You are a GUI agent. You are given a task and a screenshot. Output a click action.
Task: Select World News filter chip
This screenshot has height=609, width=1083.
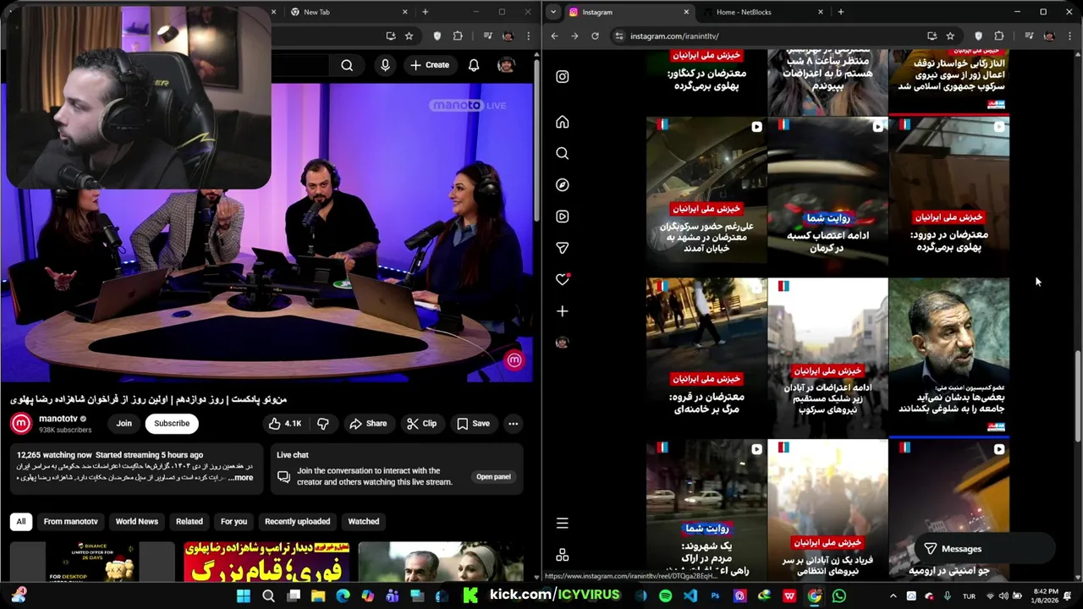click(137, 521)
